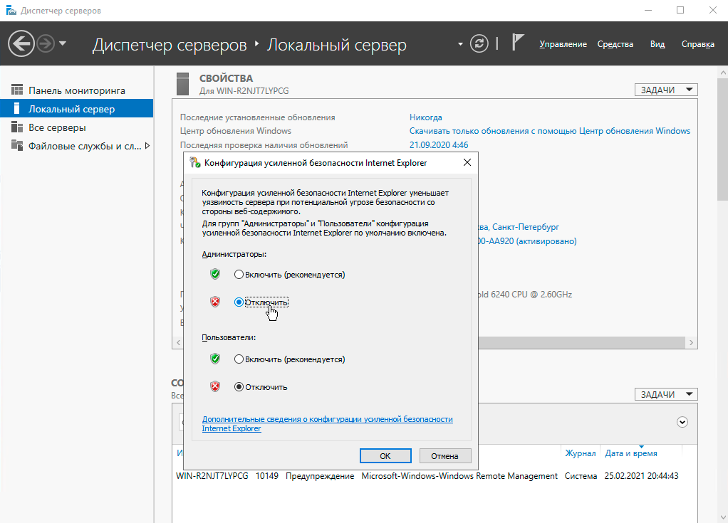The image size is (728, 523).
Task: Open the Вид menu
Action: point(657,44)
